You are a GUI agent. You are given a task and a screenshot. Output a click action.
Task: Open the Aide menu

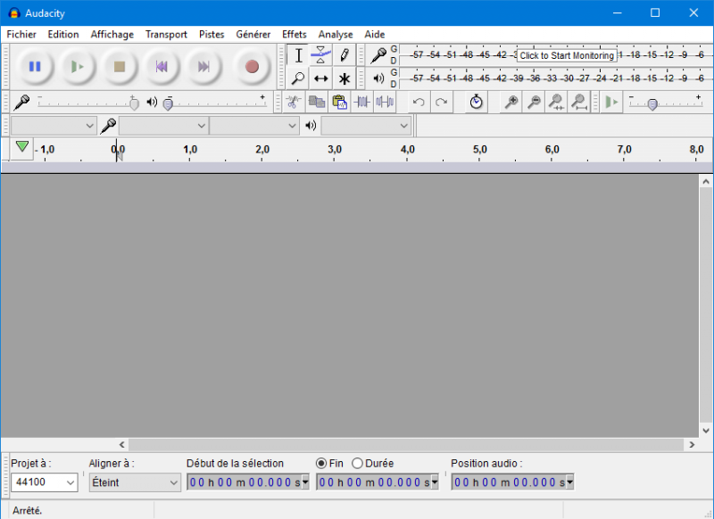tap(374, 35)
